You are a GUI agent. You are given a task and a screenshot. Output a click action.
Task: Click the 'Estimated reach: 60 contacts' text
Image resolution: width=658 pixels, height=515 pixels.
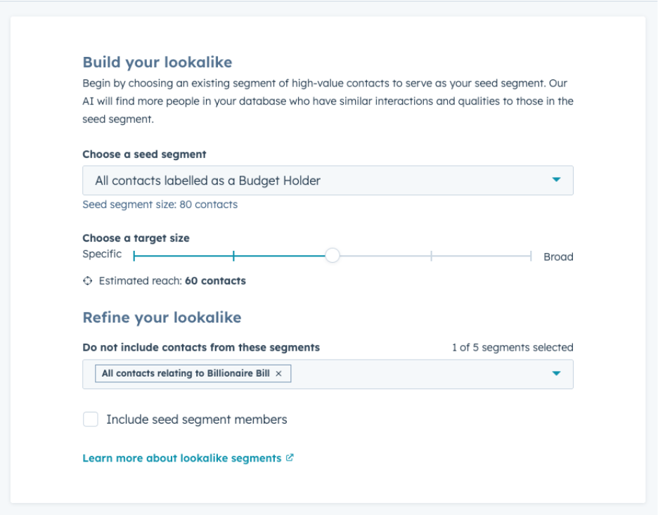pyautogui.click(x=172, y=281)
